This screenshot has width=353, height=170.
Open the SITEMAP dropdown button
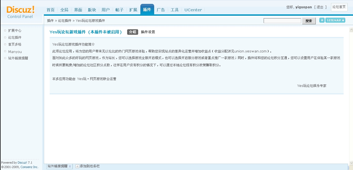pos(335,20)
